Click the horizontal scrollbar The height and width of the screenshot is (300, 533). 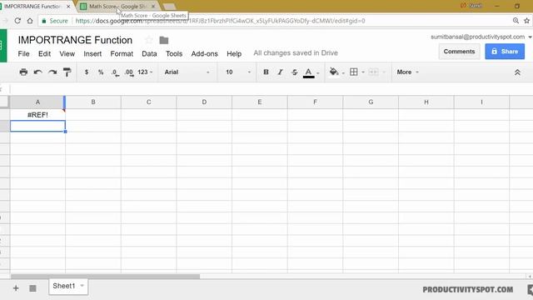[106, 277]
